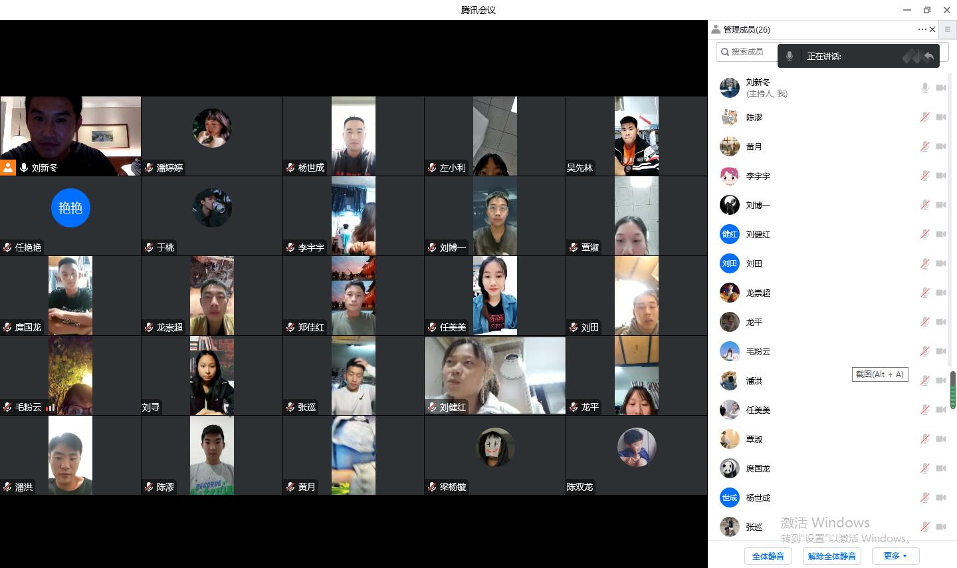Click the 解除全体静音 unmute all button
957x568 pixels.
click(832, 556)
